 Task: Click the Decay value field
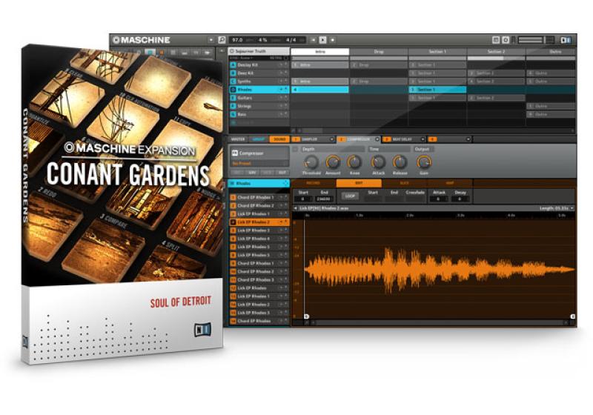click(460, 199)
